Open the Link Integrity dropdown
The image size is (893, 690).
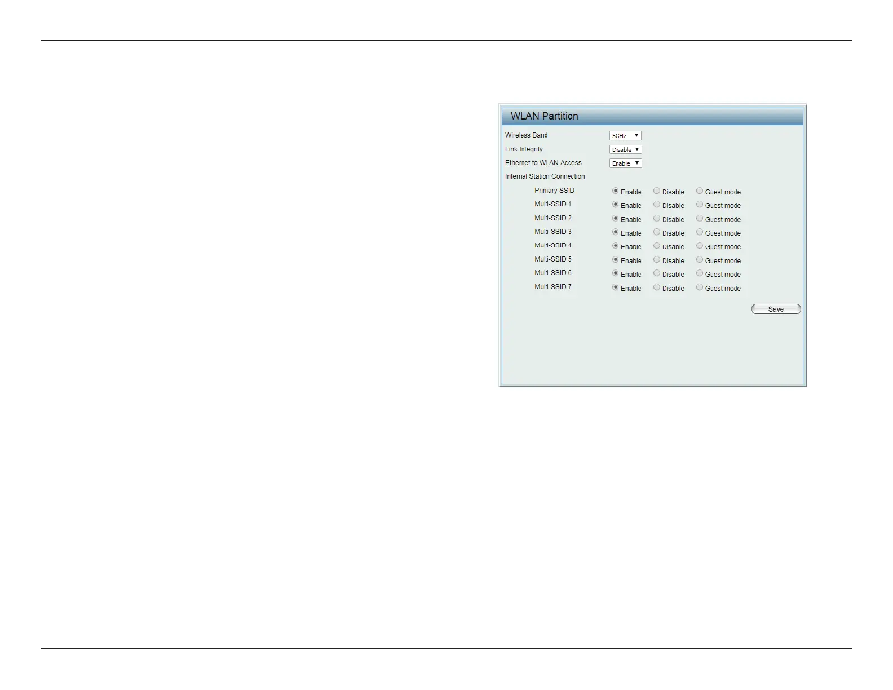[626, 149]
